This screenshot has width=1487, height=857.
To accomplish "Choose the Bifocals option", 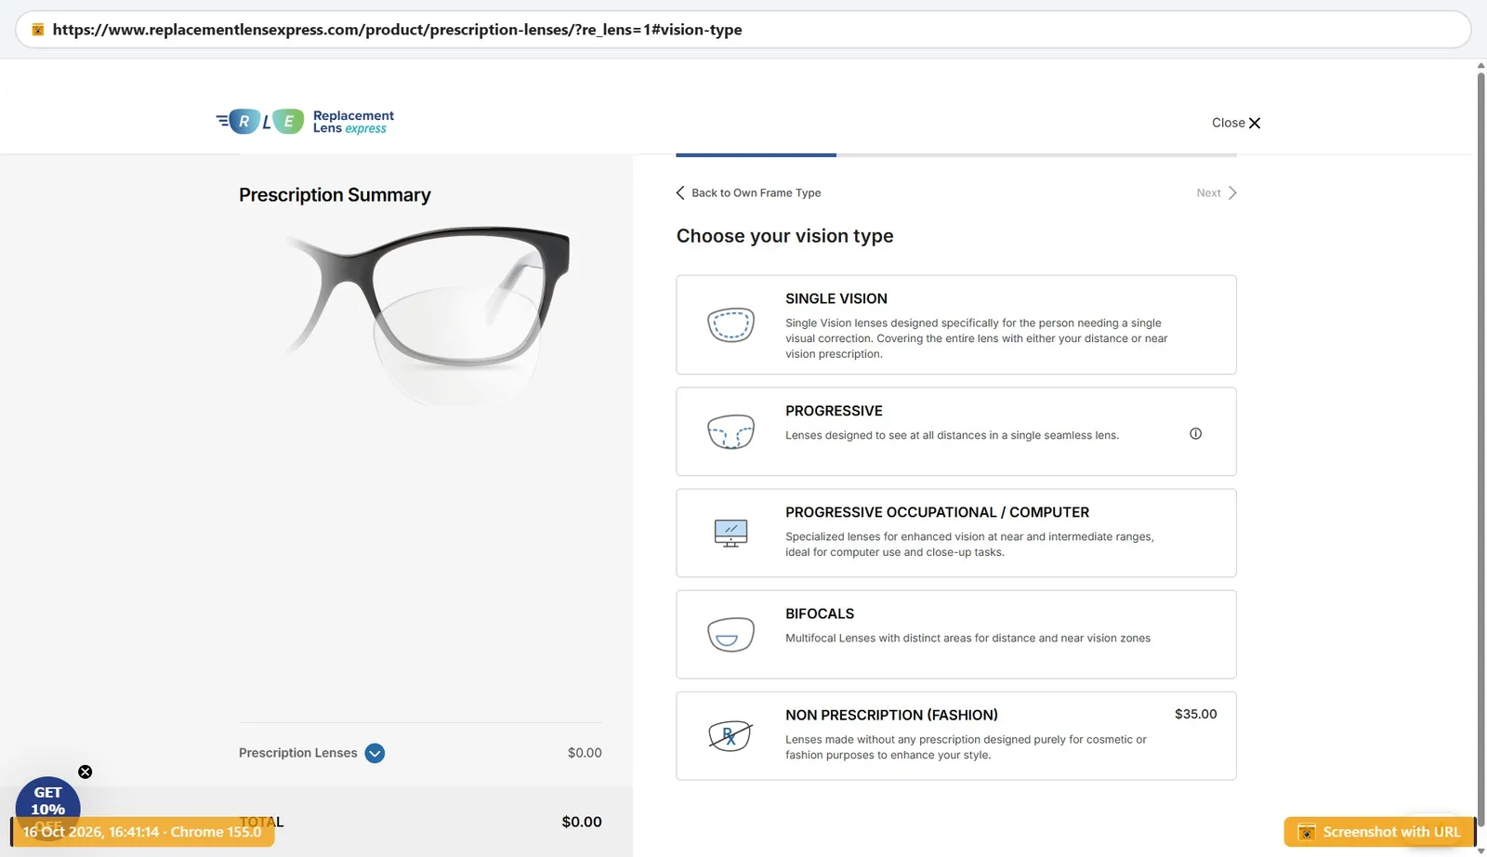I will (x=956, y=634).
